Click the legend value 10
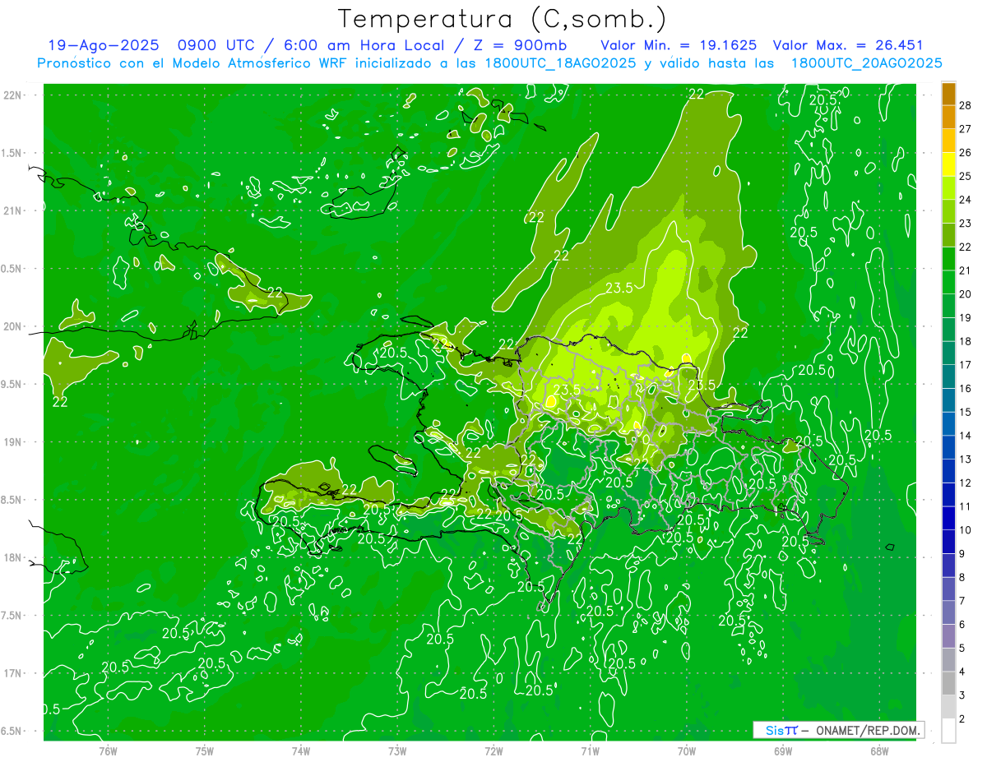The height and width of the screenshot is (762, 987). (x=965, y=530)
